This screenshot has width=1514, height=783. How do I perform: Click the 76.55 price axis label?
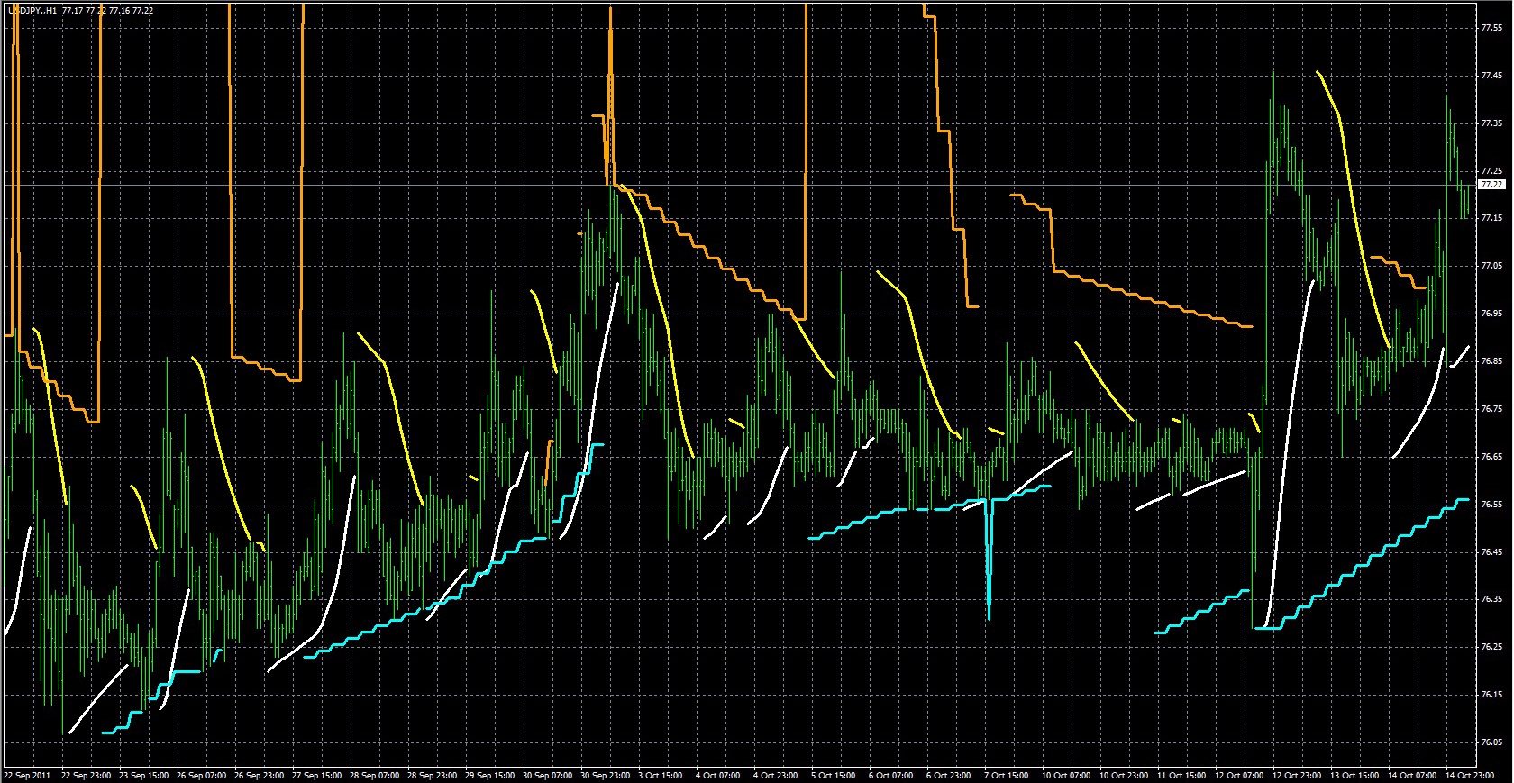1491,505
